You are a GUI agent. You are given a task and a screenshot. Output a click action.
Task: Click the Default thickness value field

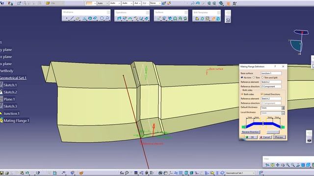point(271,108)
